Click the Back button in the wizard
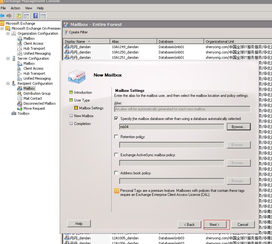Viewport: 272px width, 244px height. pos(189,224)
